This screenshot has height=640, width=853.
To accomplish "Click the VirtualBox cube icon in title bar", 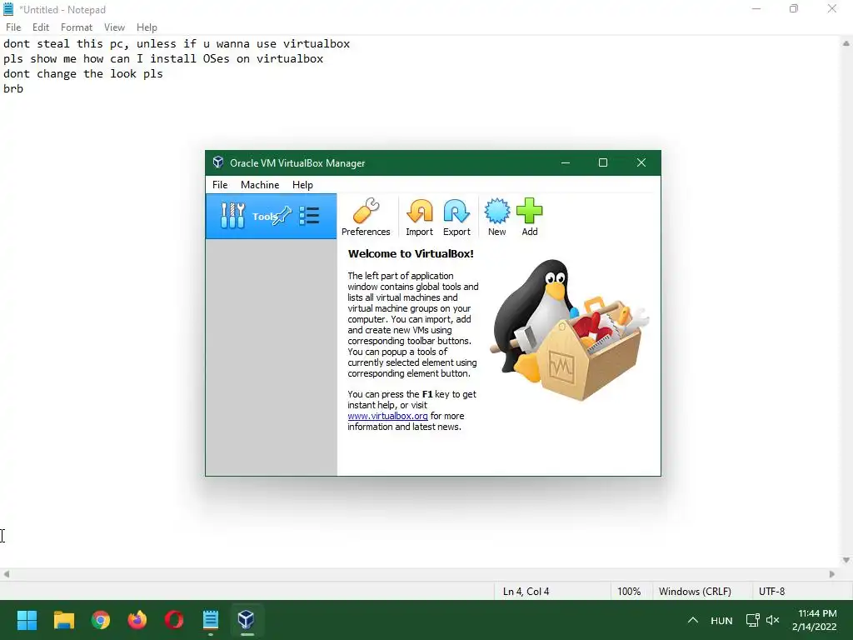I will (218, 162).
